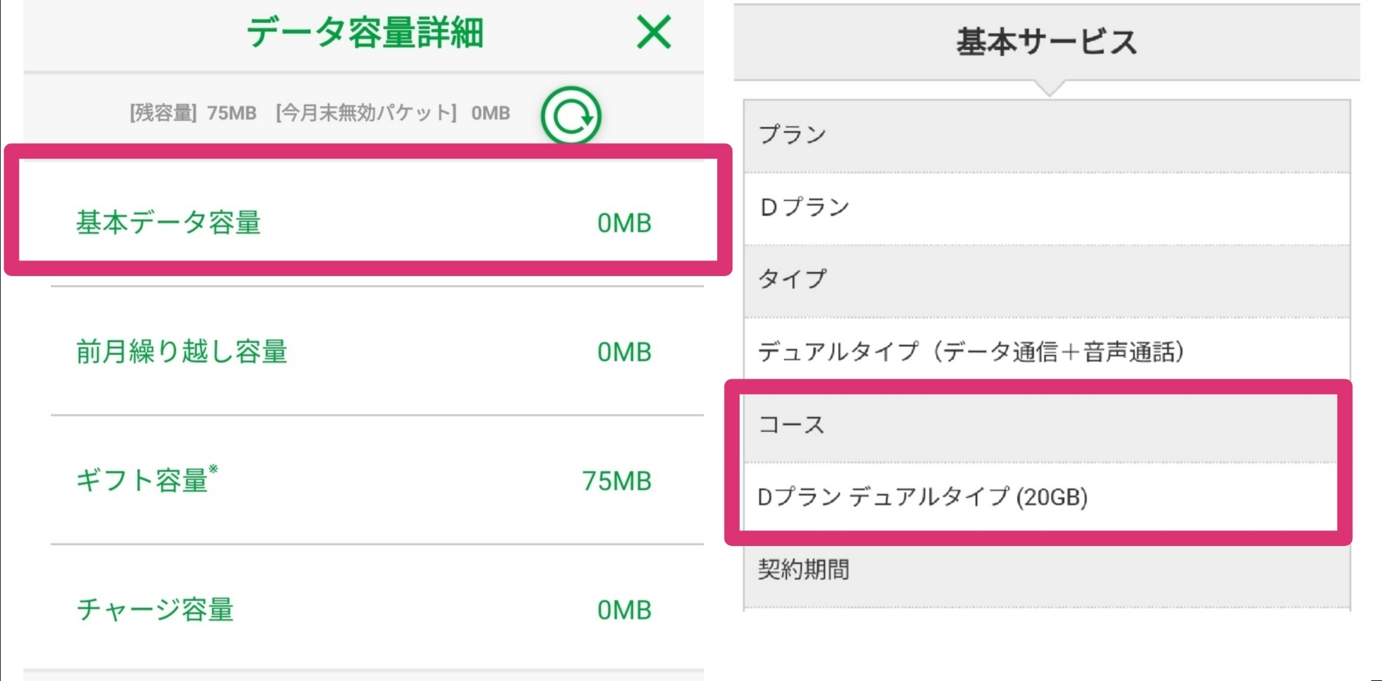Select Dプラン デュアルタイプ (20GB) course row
This screenshot has width=1382, height=681.
tap(922, 497)
